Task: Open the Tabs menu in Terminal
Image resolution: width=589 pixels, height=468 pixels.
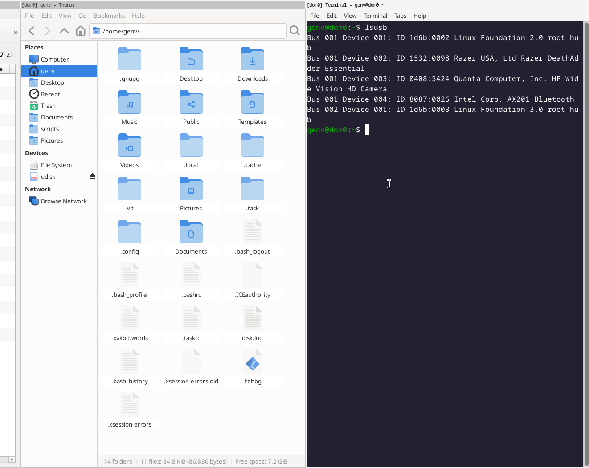Action: point(400,16)
